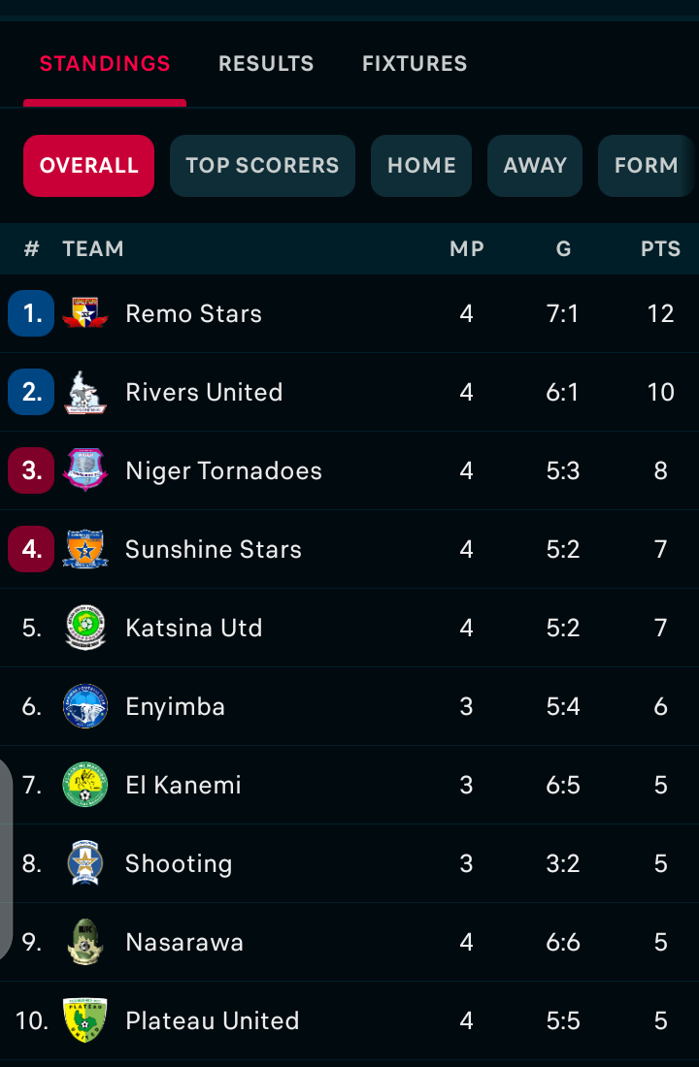Click the Sunshine Stars club crest

(x=84, y=549)
